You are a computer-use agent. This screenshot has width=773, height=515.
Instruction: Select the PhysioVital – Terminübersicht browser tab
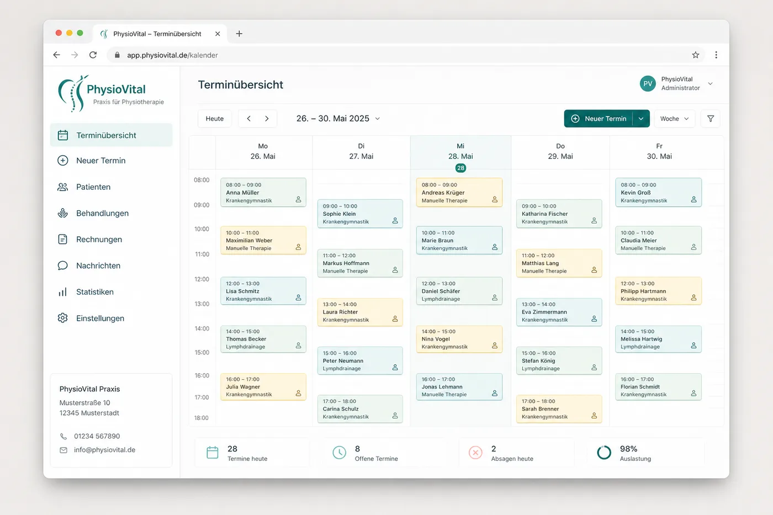coord(160,34)
